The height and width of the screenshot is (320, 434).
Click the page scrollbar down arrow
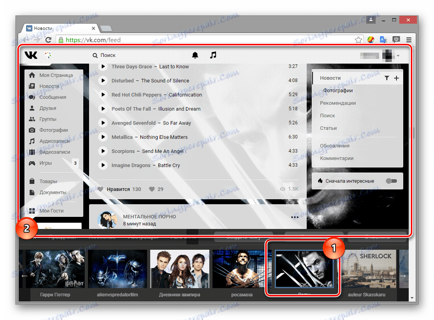(412, 298)
